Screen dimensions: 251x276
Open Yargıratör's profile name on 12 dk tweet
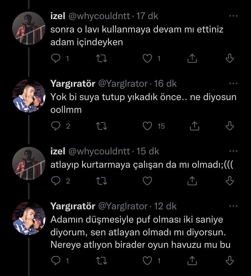[x=73, y=206]
